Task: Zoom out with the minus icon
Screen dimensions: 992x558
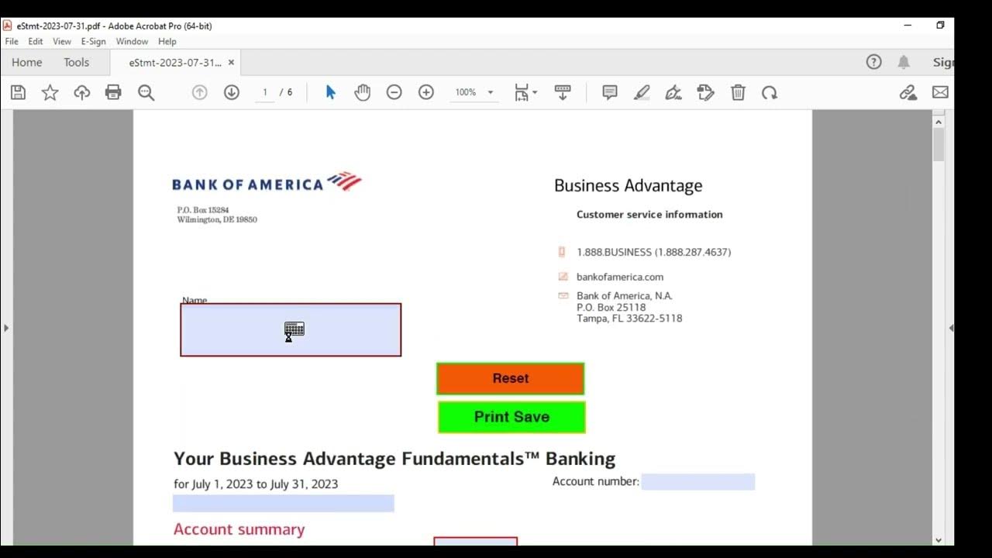Action: click(394, 93)
